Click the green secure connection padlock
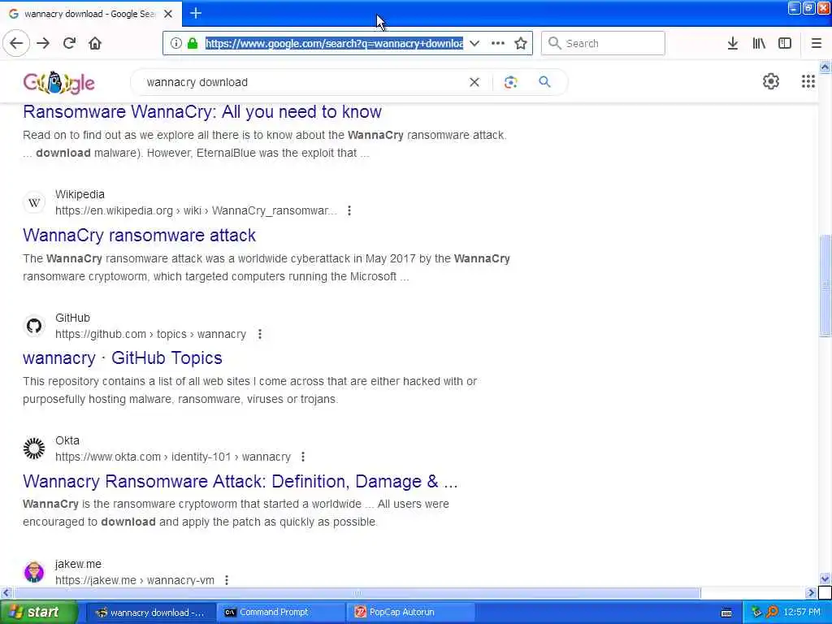Viewport: 832px width, 624px height. click(x=192, y=43)
